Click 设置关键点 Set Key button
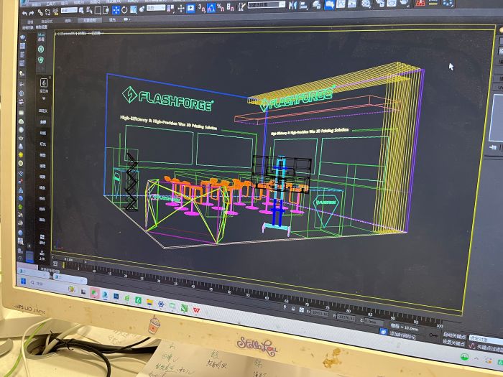Screen dimensions: 503x377 click(x=454, y=343)
